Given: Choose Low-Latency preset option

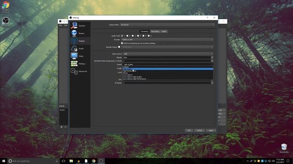Looking at the screenshot, I should click(168, 75).
